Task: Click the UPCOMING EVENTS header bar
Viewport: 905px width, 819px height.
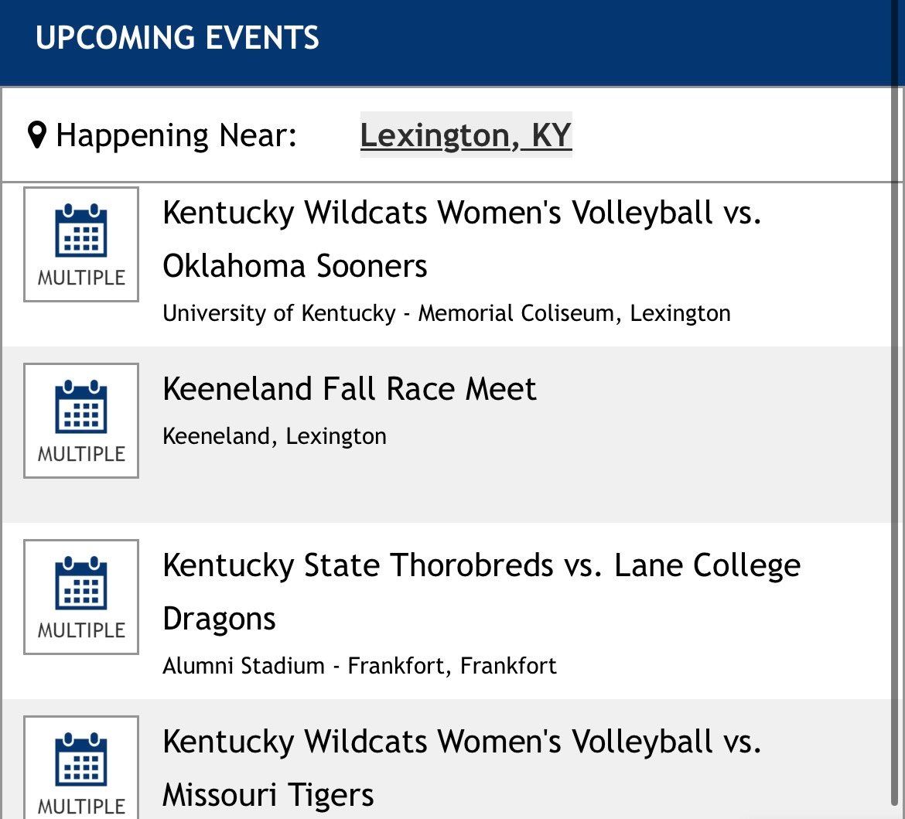Action: [x=178, y=37]
